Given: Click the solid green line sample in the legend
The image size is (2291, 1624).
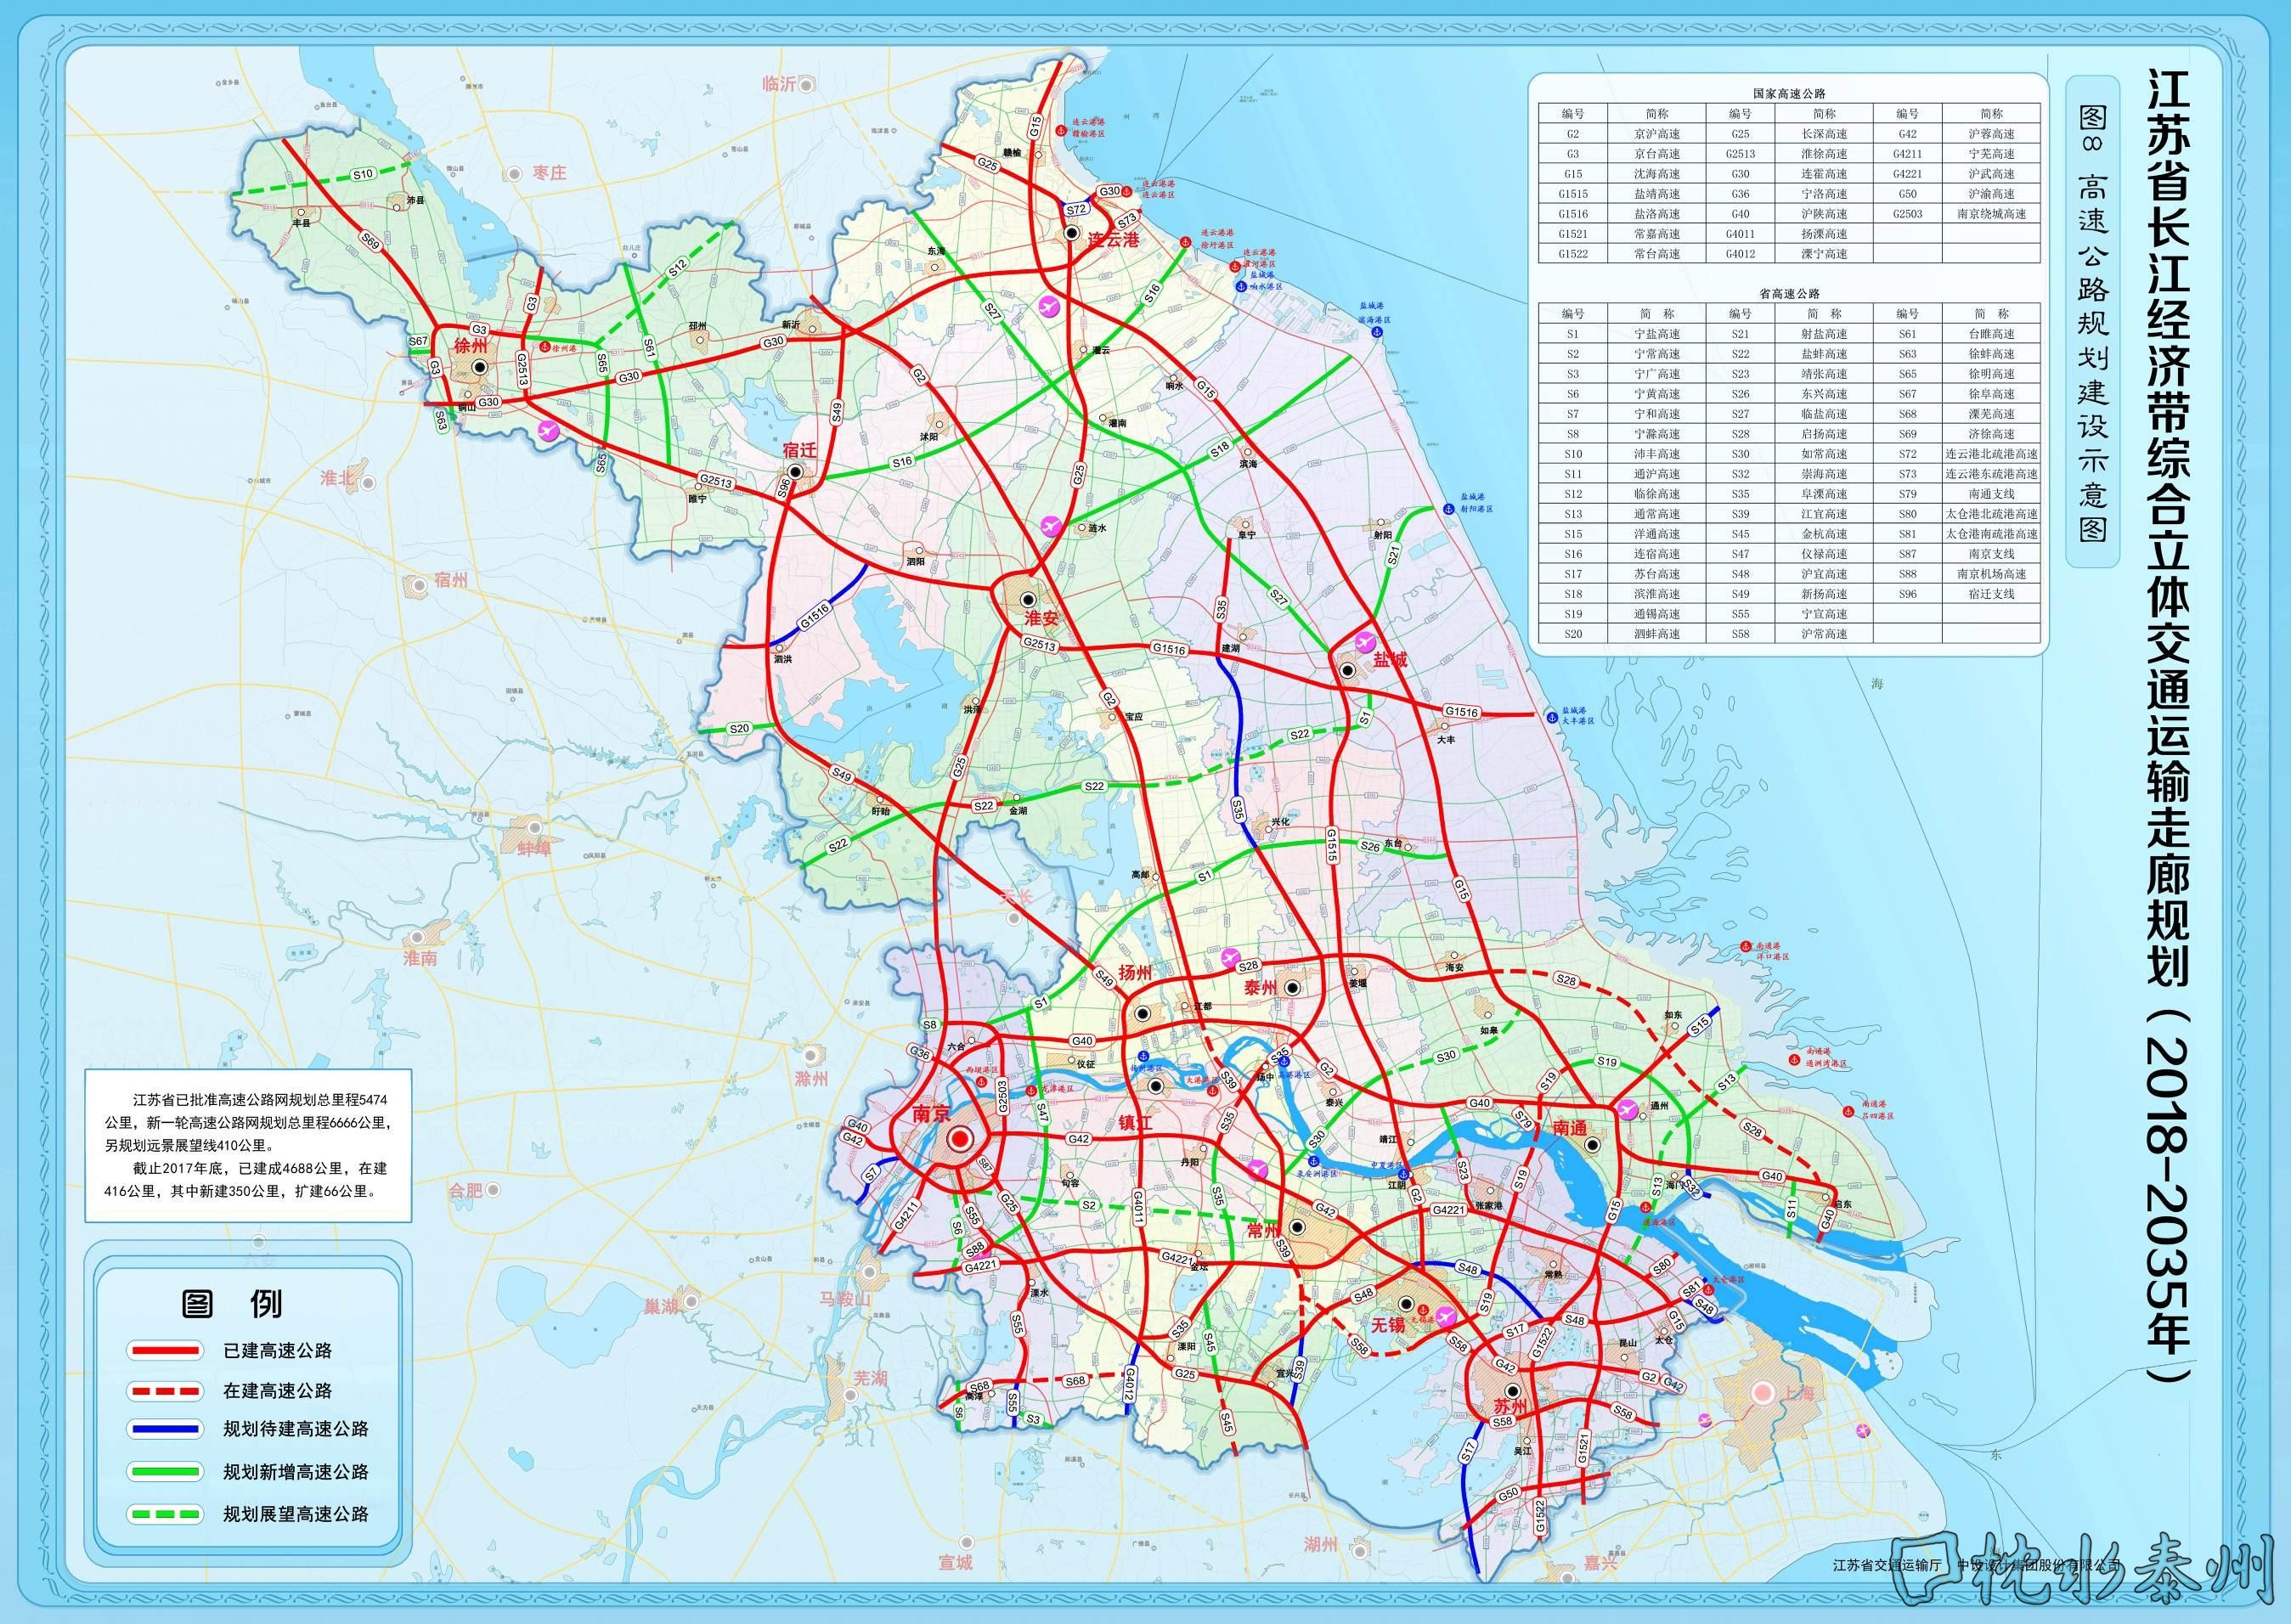Looking at the screenshot, I should pos(165,1472).
